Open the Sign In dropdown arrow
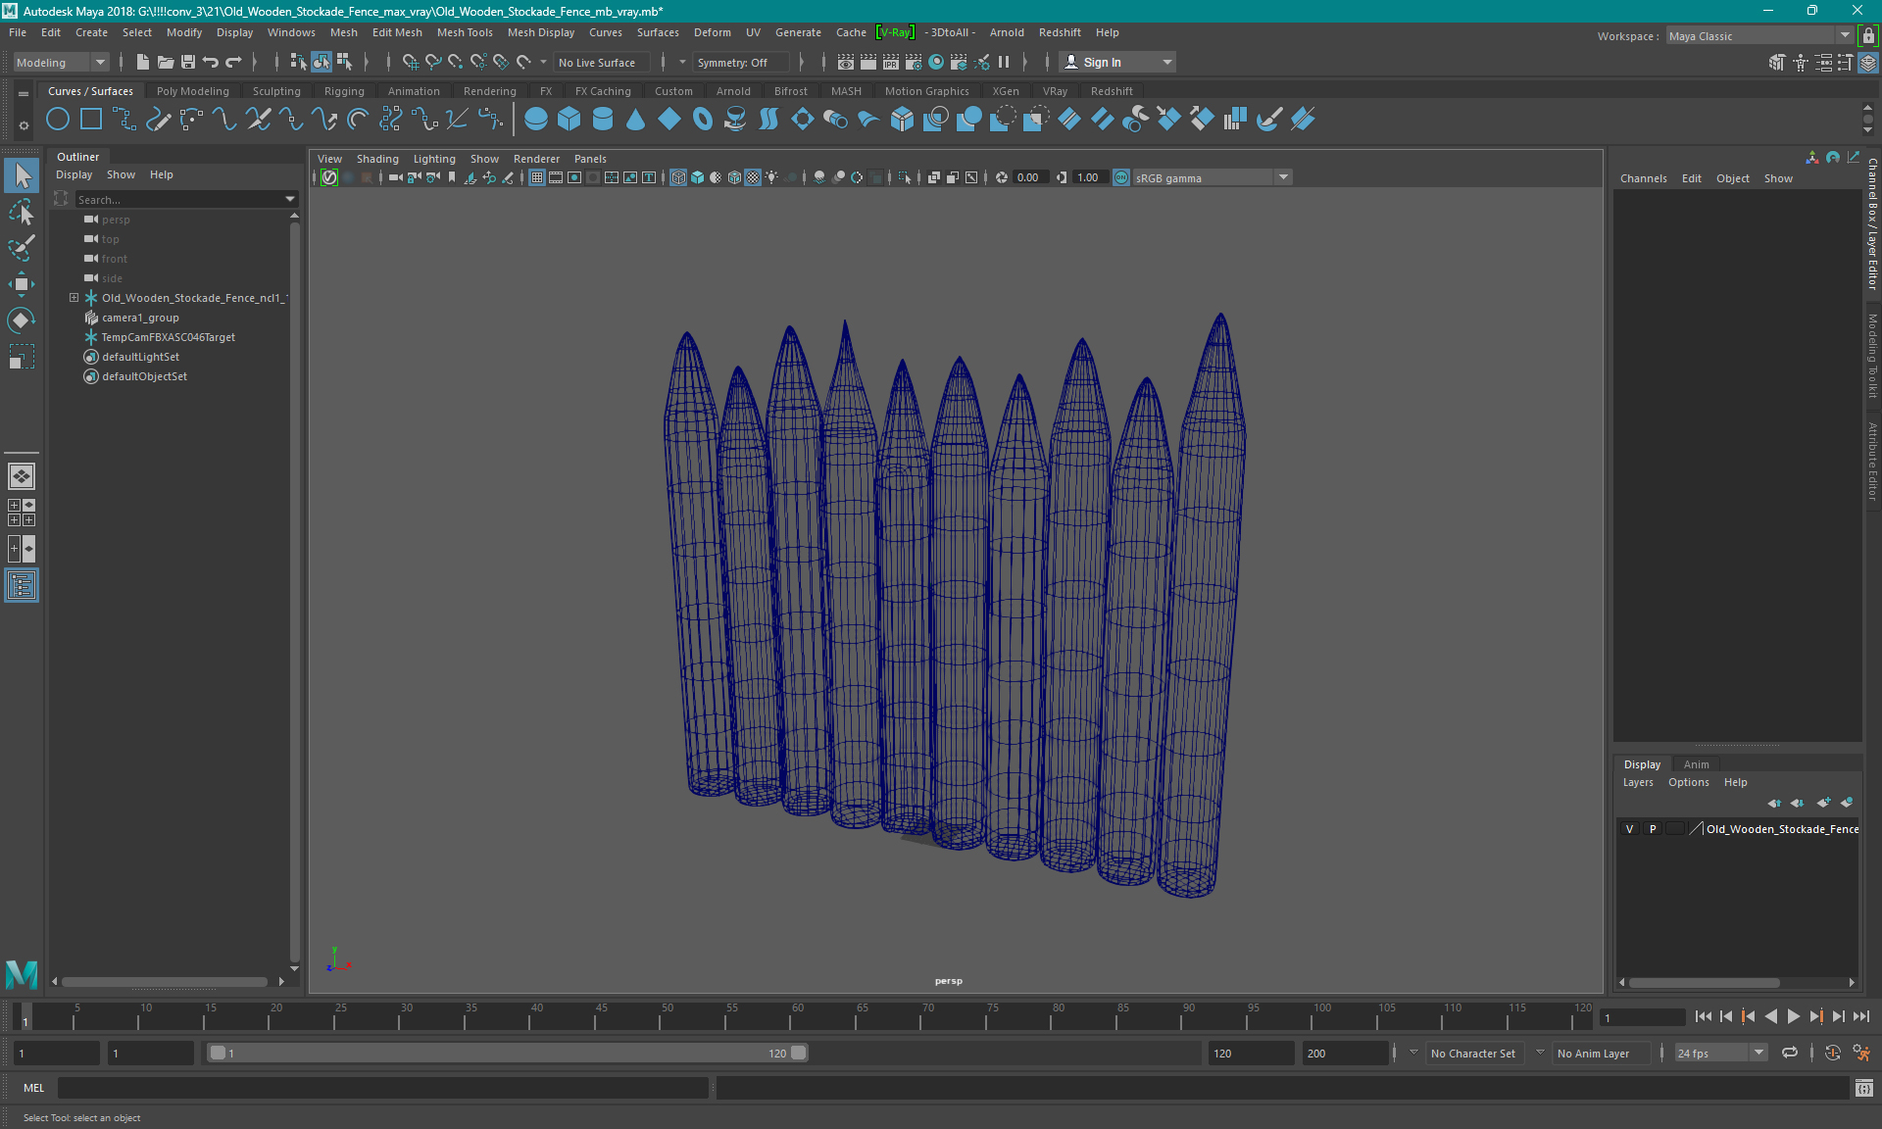Image resolution: width=1882 pixels, height=1129 pixels. pos(1166,62)
